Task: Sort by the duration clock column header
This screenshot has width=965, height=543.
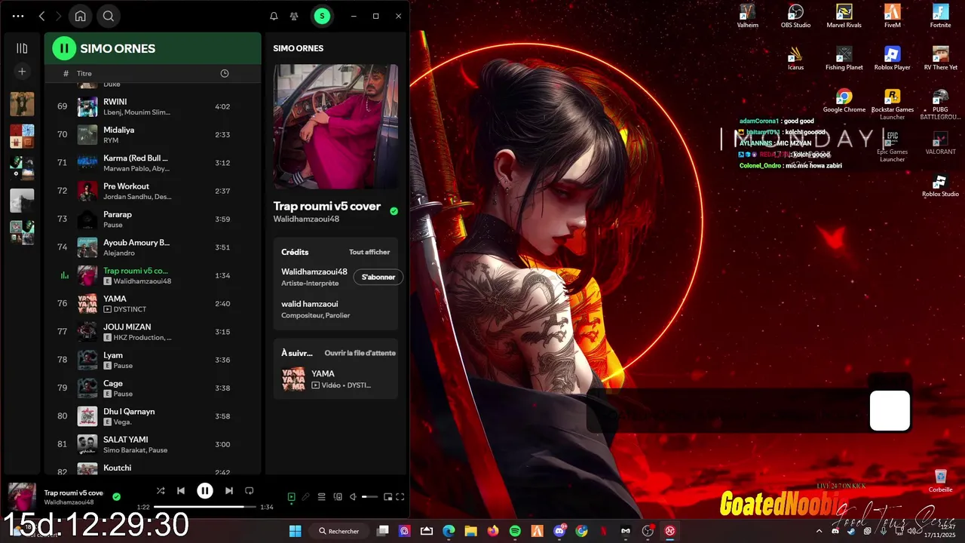Action: (x=224, y=73)
